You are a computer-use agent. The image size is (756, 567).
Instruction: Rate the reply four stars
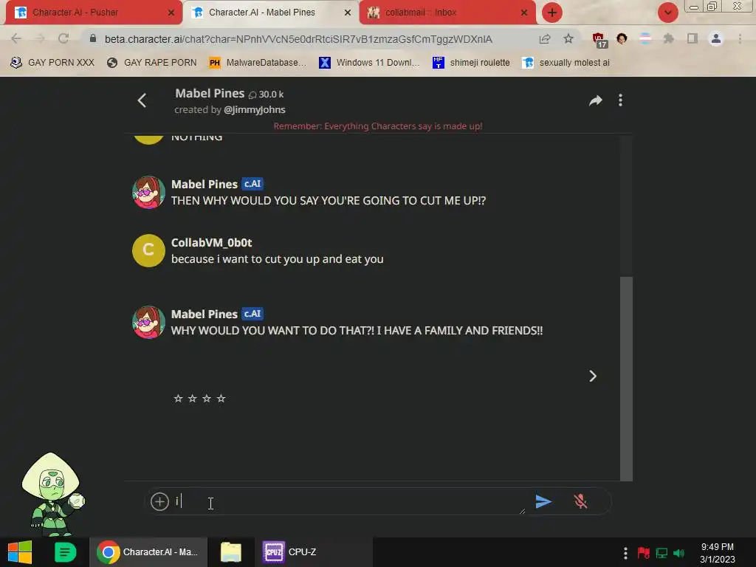pyautogui.click(x=221, y=398)
